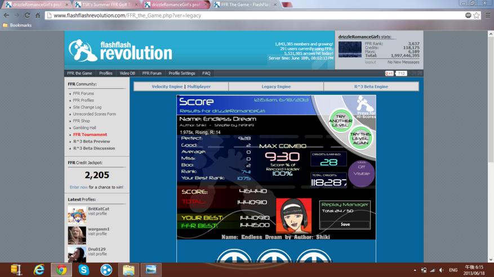Show hidden tray icons arrow
Viewport: 494px width, 277px height.
tap(415, 270)
